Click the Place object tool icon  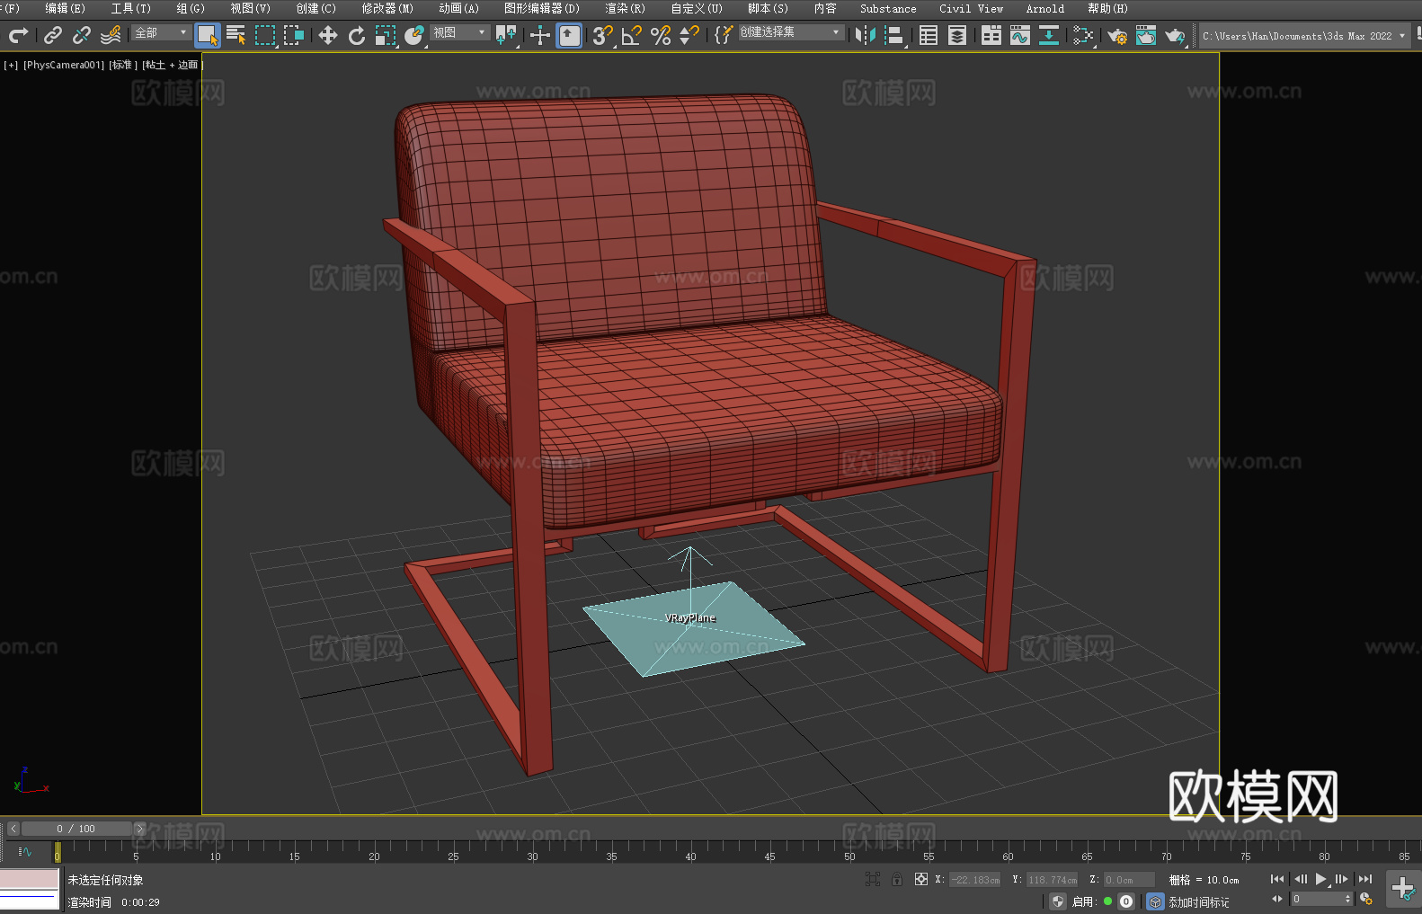click(414, 35)
